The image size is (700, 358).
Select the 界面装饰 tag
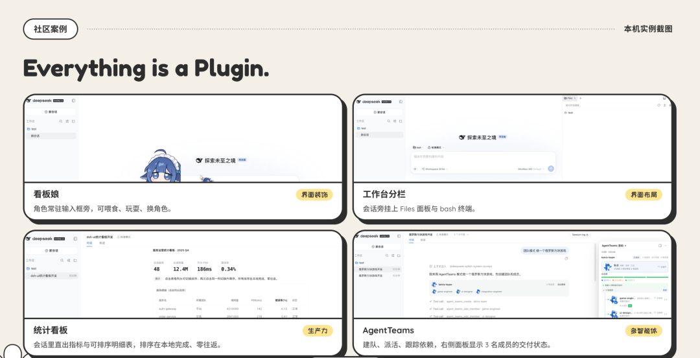click(314, 195)
